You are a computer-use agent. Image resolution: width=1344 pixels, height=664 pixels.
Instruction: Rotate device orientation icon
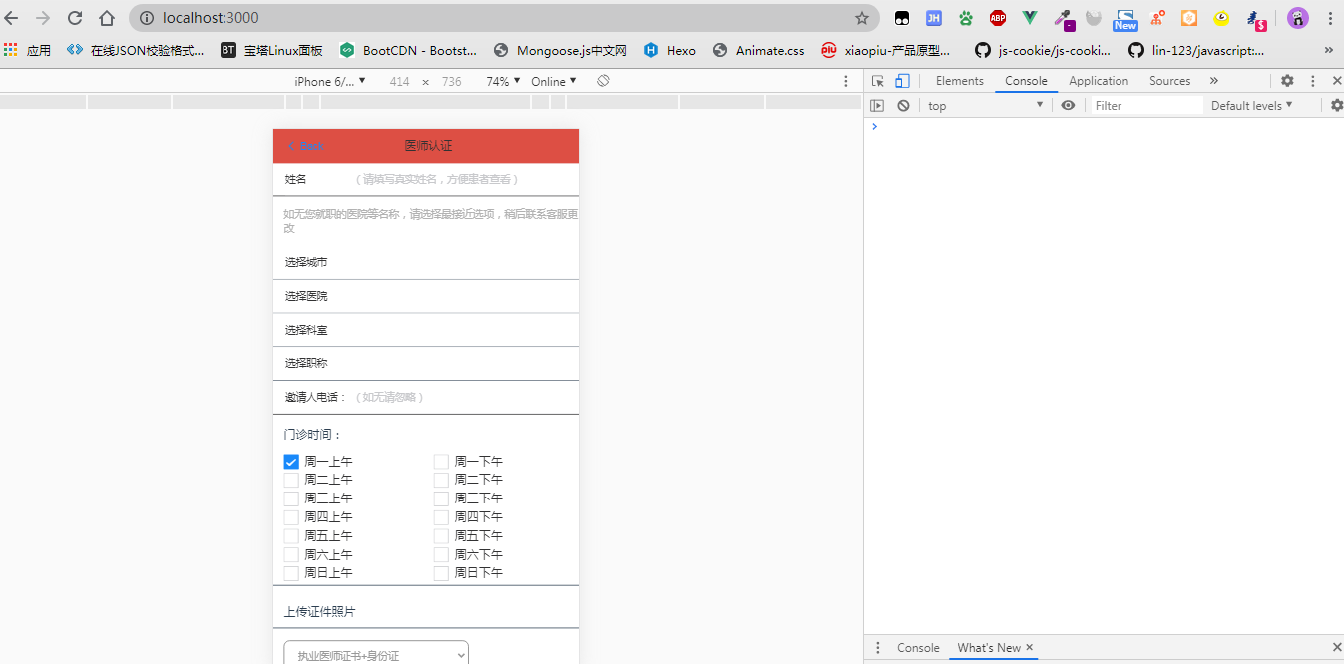(x=603, y=81)
